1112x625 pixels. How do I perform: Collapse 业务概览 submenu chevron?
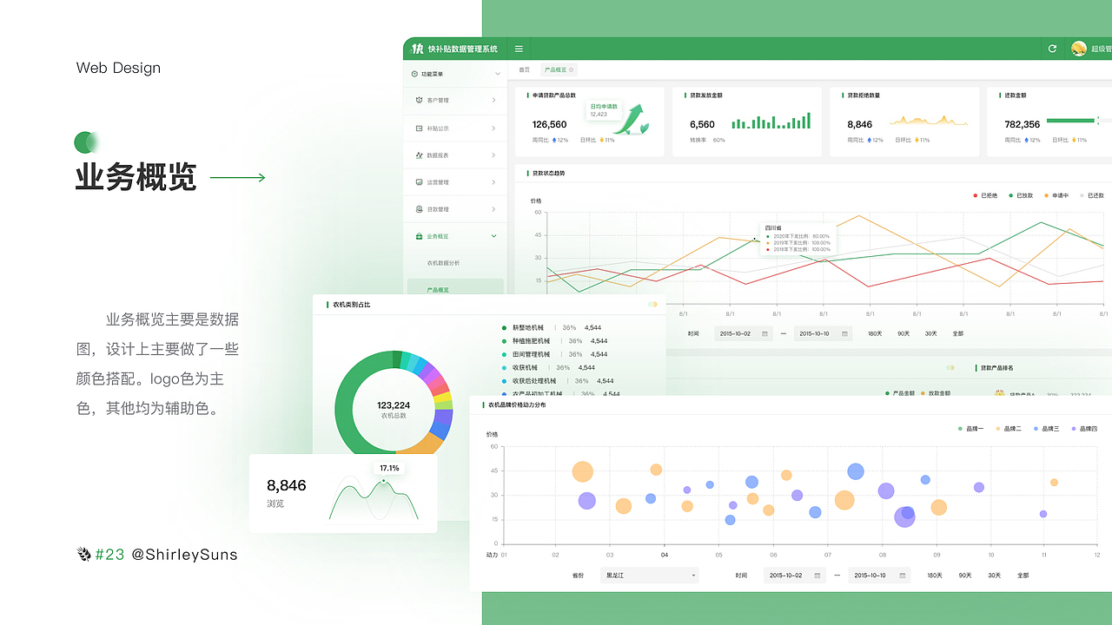(x=494, y=236)
